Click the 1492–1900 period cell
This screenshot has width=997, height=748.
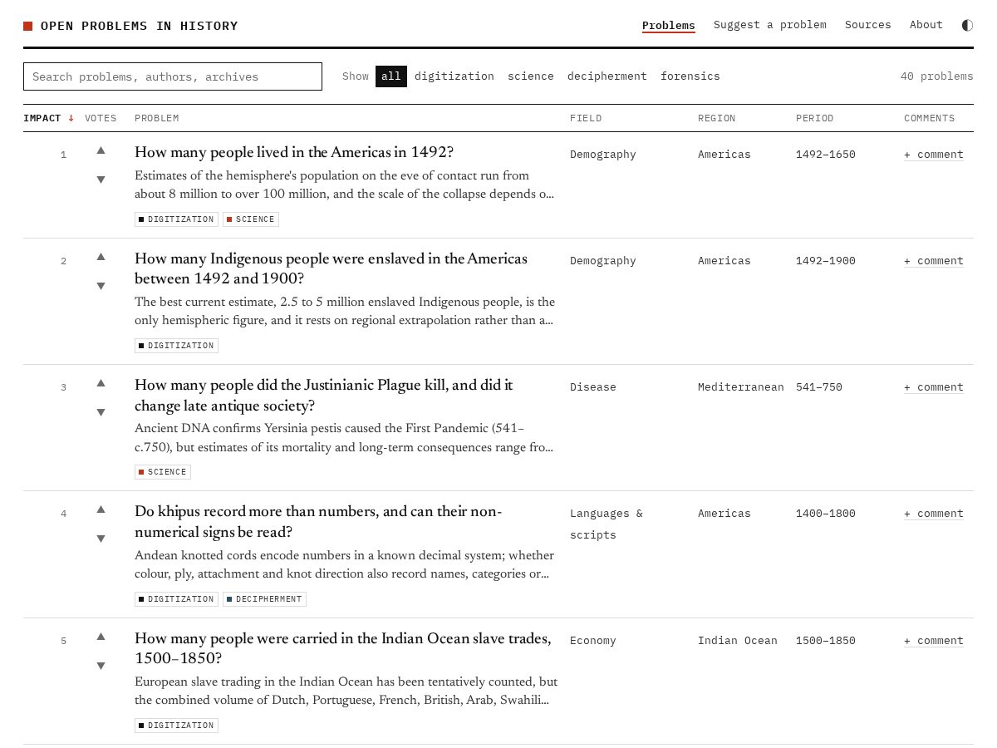[826, 261]
